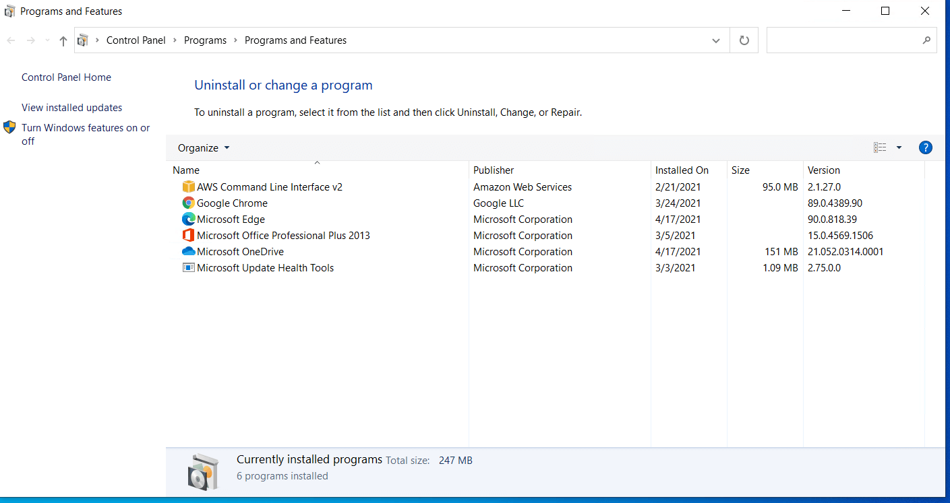Select the Google Chrome program icon
Viewport: 950px width, 503px height.
tap(188, 203)
